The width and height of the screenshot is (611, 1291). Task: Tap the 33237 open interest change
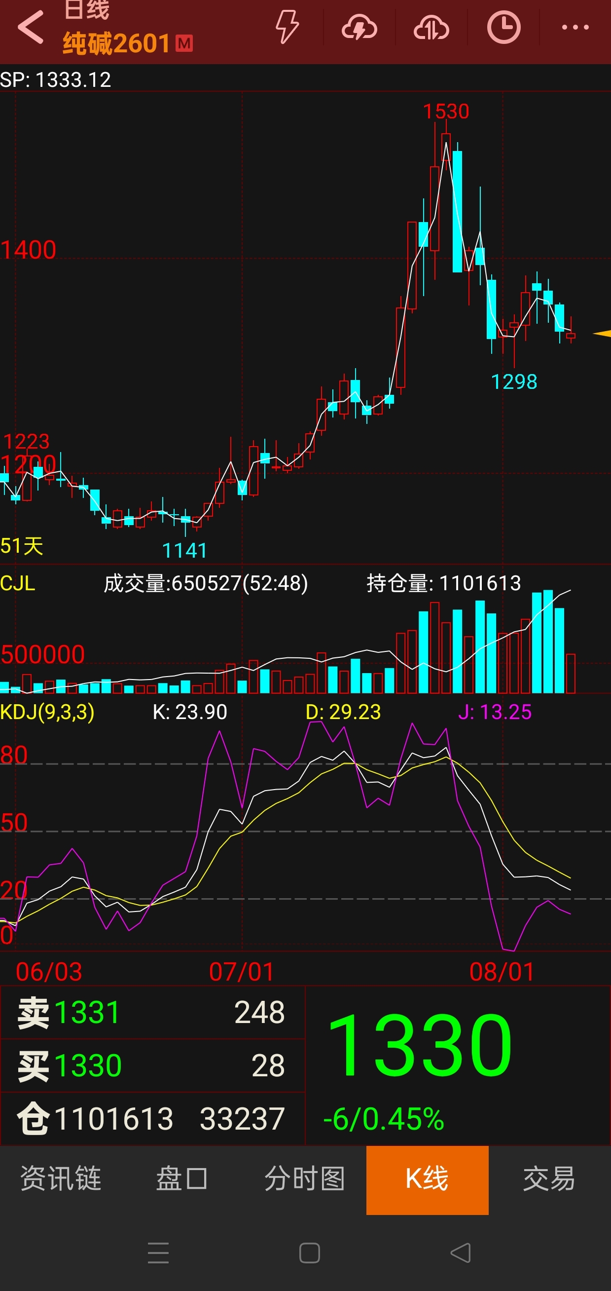point(243,1119)
